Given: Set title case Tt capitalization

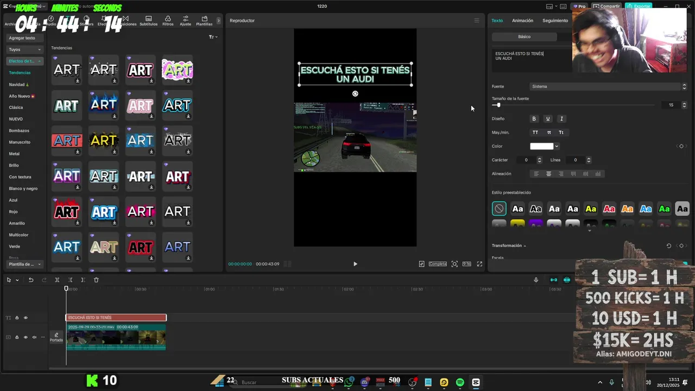Looking at the screenshot, I should point(561,133).
